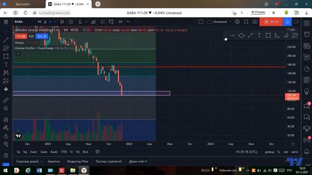This screenshot has width=312, height=175.
Task: Select the rectangle favorite drawing tool
Action: (x=268, y=35)
